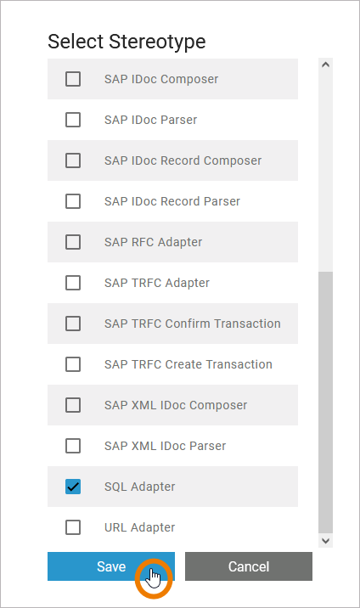Tick the SAP XML IDoc Parser checkbox
This screenshot has height=608, width=360.
(x=73, y=446)
